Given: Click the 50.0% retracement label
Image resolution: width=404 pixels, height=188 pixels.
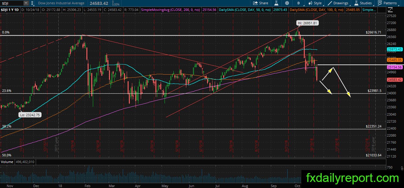Looking at the screenshot, I should (x=6, y=155).
